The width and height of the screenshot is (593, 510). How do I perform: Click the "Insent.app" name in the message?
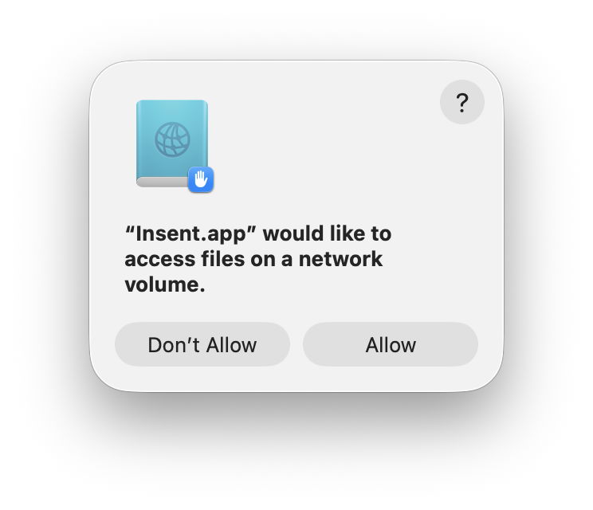(x=190, y=233)
